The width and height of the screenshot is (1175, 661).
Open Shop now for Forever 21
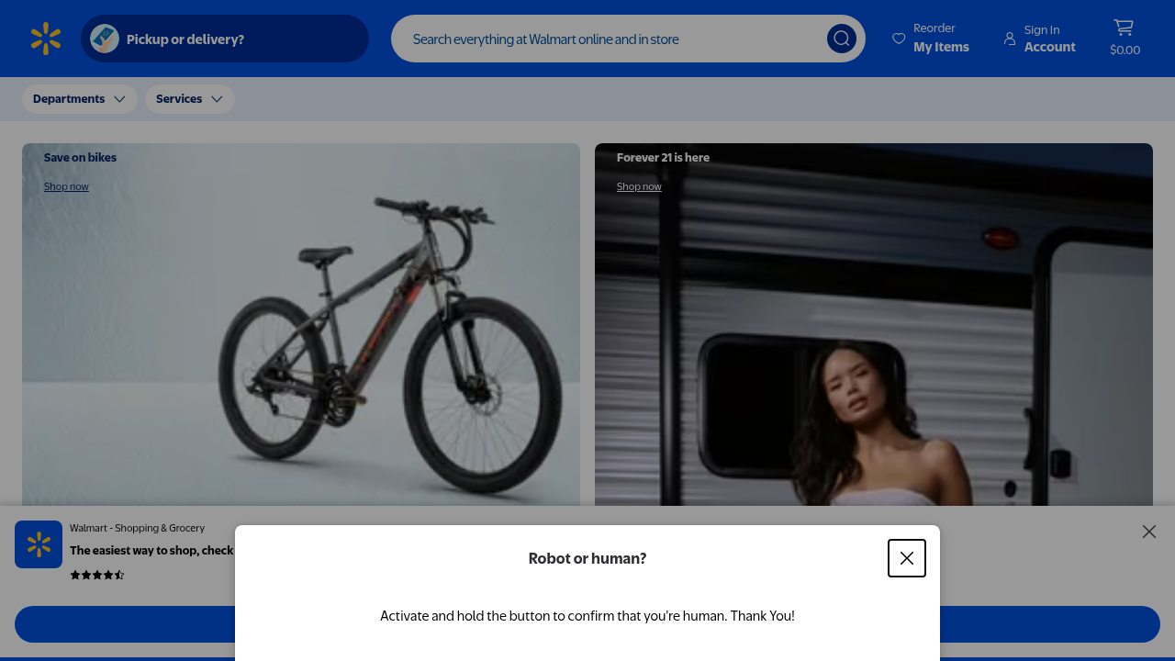click(x=639, y=186)
